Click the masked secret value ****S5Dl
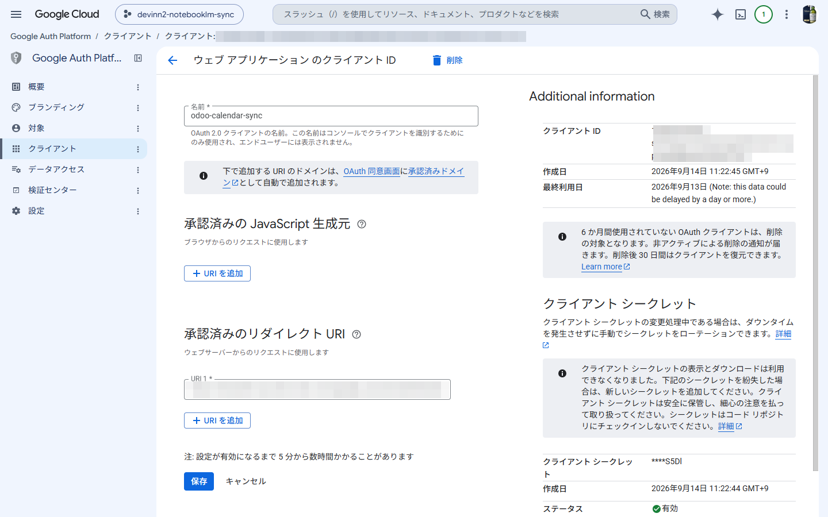Viewport: 828px width, 517px height. coord(666,461)
